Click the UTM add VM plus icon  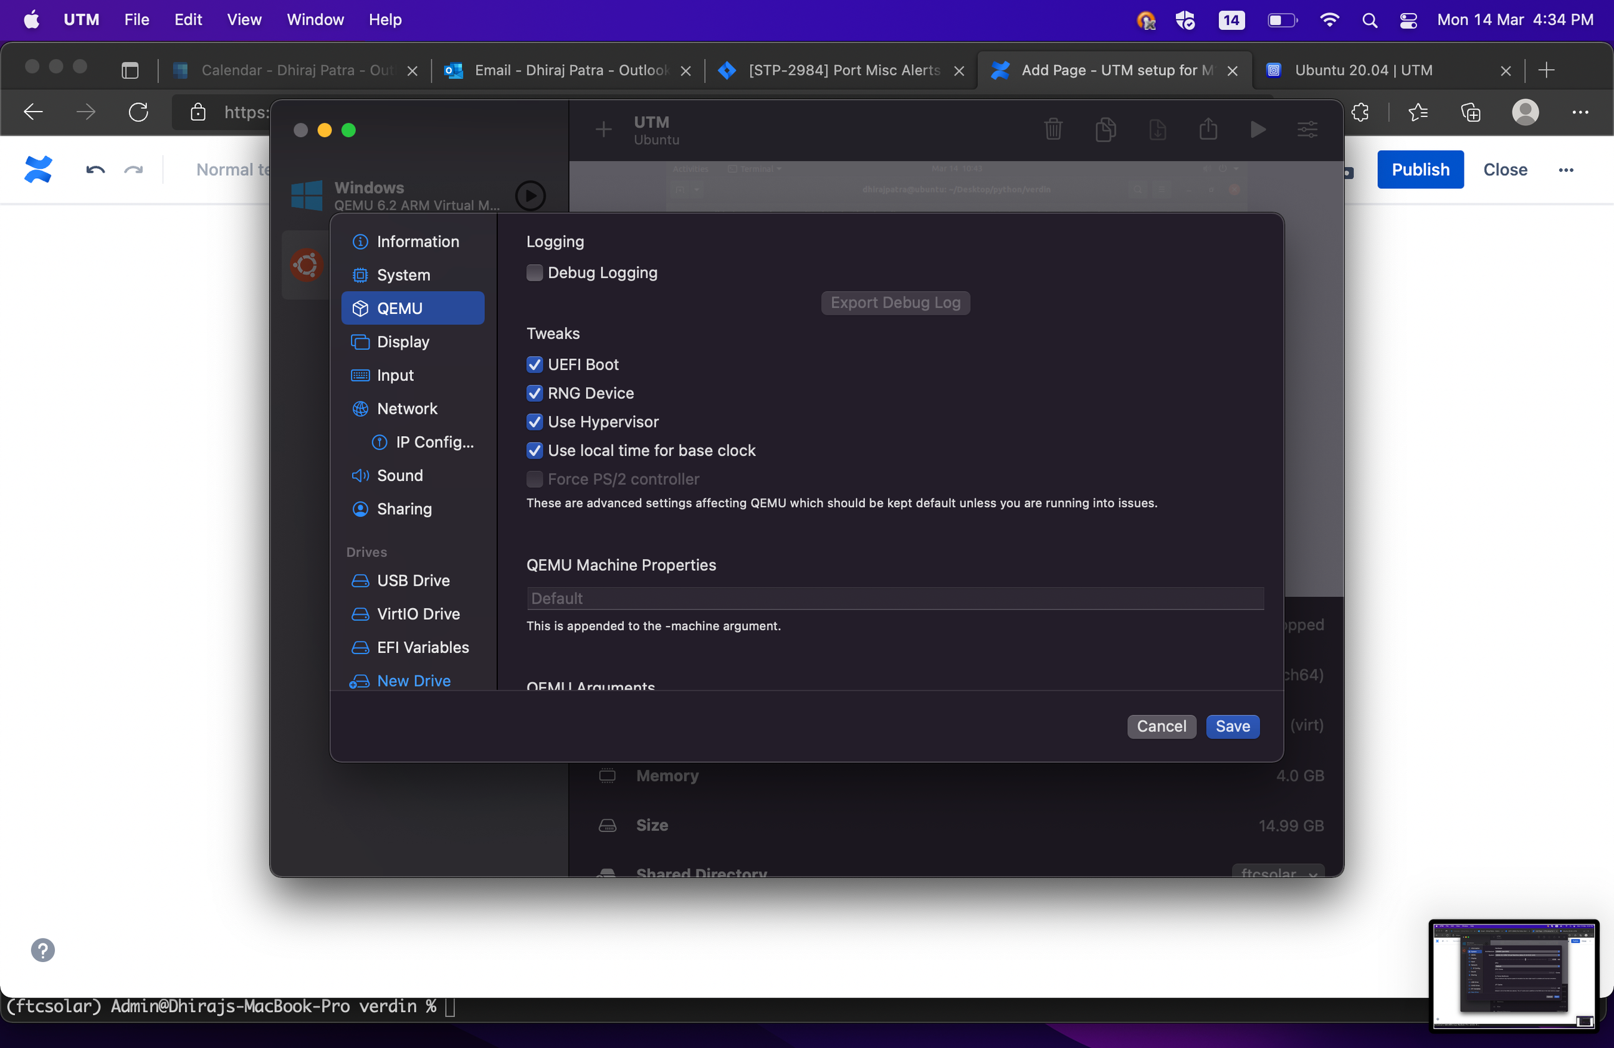click(603, 129)
